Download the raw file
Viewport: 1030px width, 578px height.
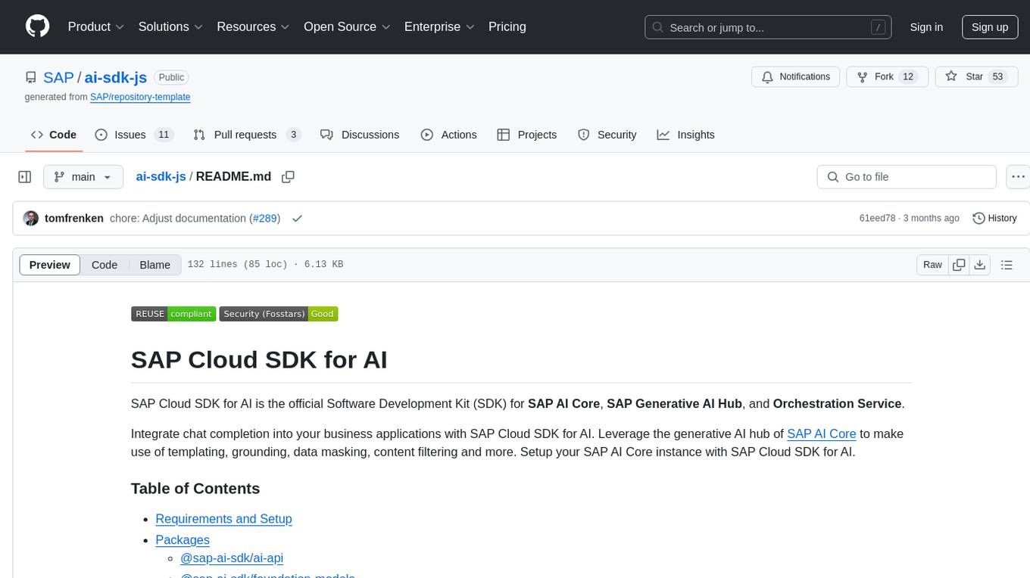[x=980, y=265]
